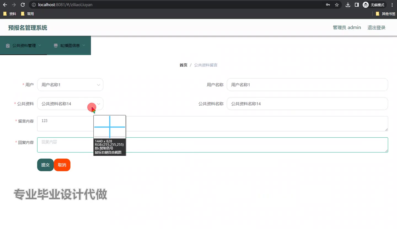Click the 留言内容 field label

(x=26, y=121)
